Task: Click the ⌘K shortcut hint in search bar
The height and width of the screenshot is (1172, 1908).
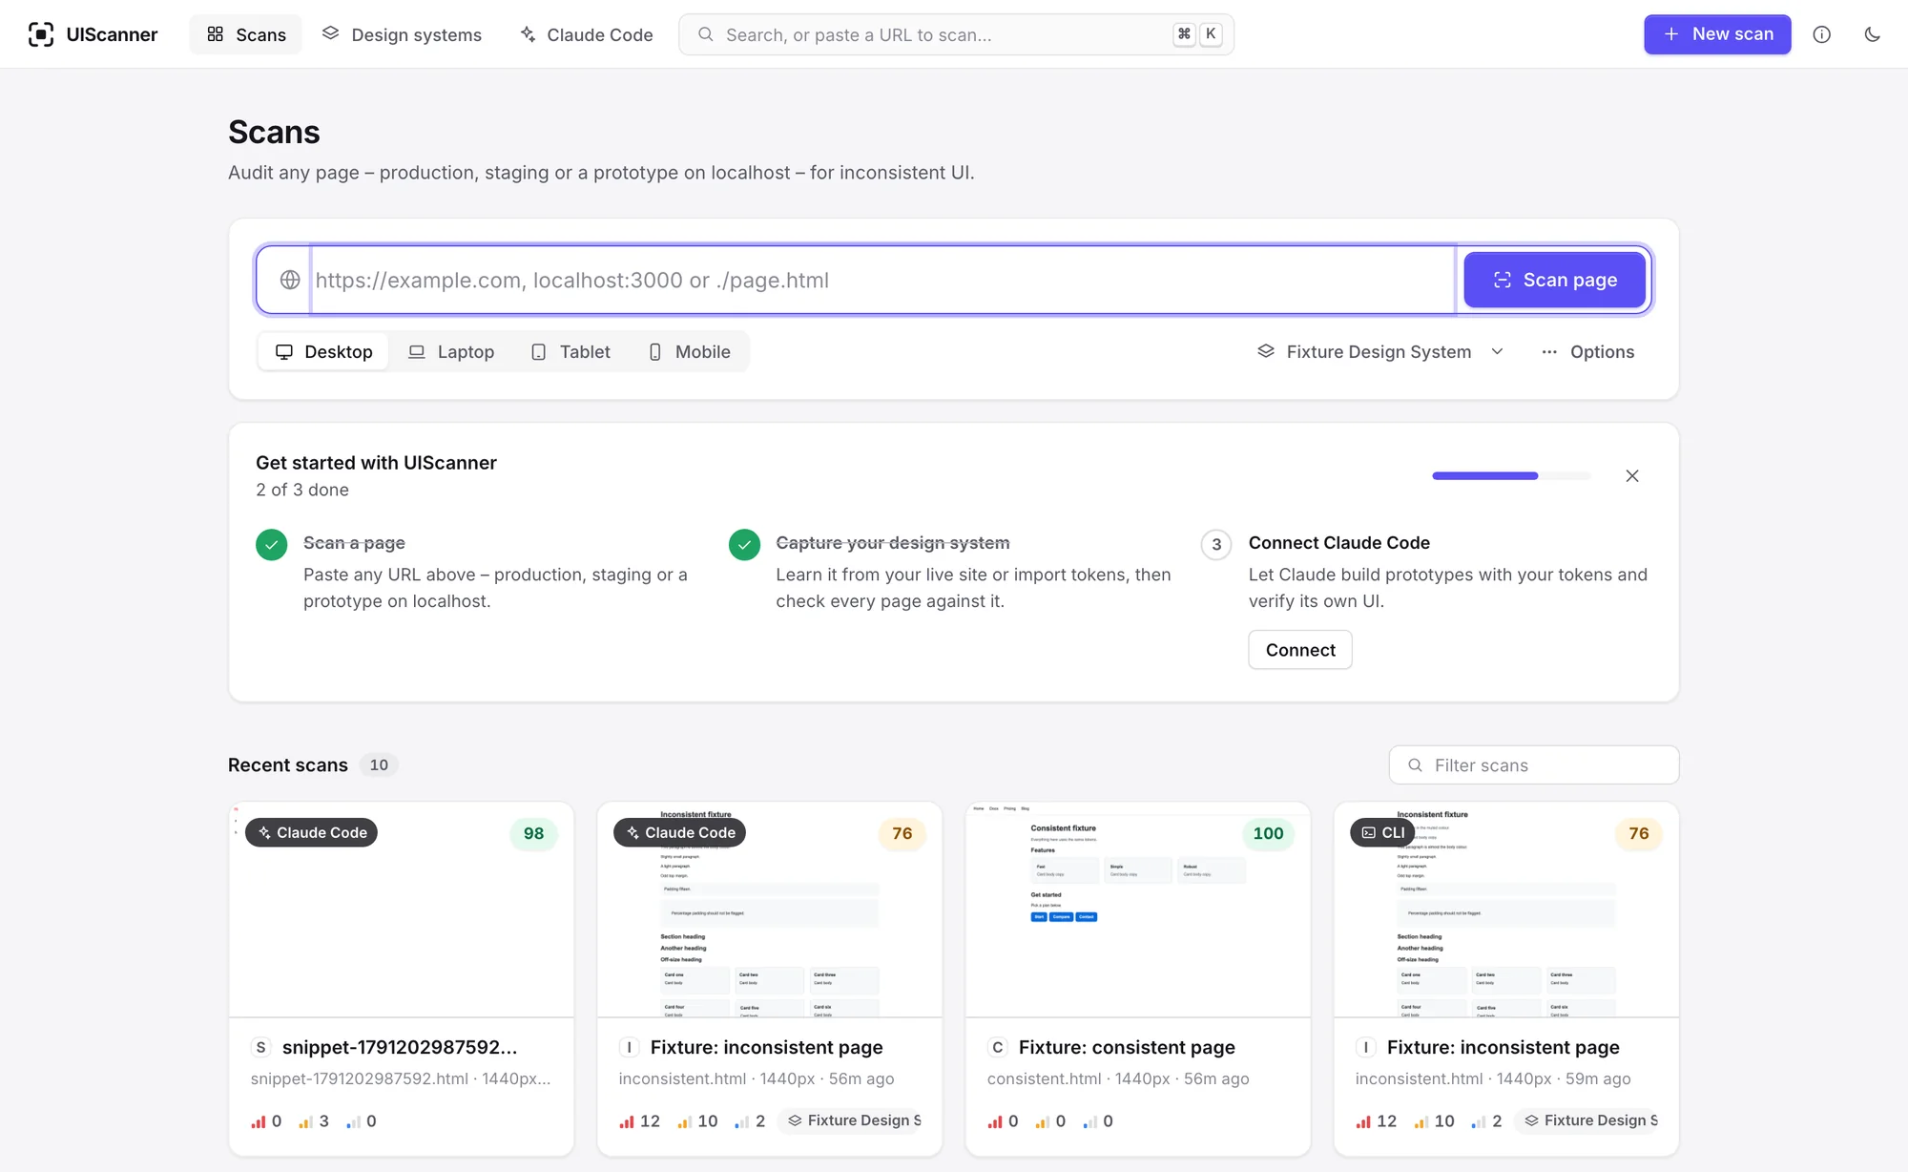Action: click(x=1197, y=34)
